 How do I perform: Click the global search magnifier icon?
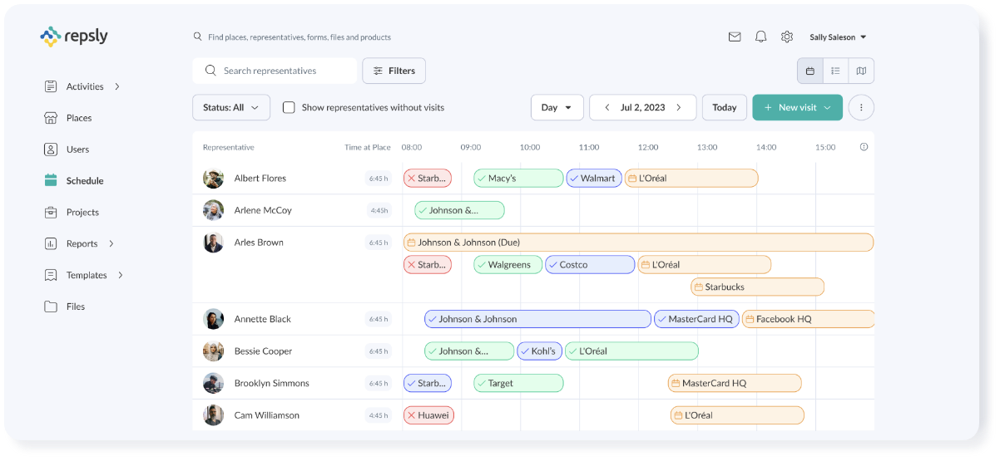[197, 37]
